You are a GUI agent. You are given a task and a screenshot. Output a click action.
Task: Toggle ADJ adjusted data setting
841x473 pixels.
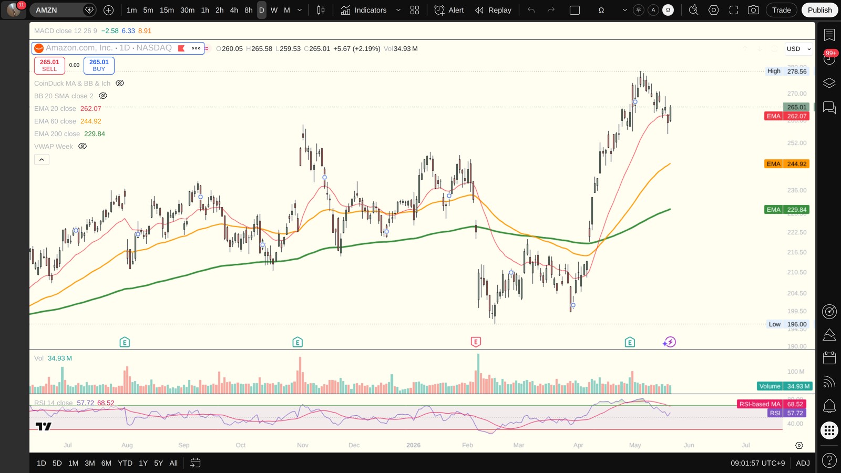coord(803,463)
